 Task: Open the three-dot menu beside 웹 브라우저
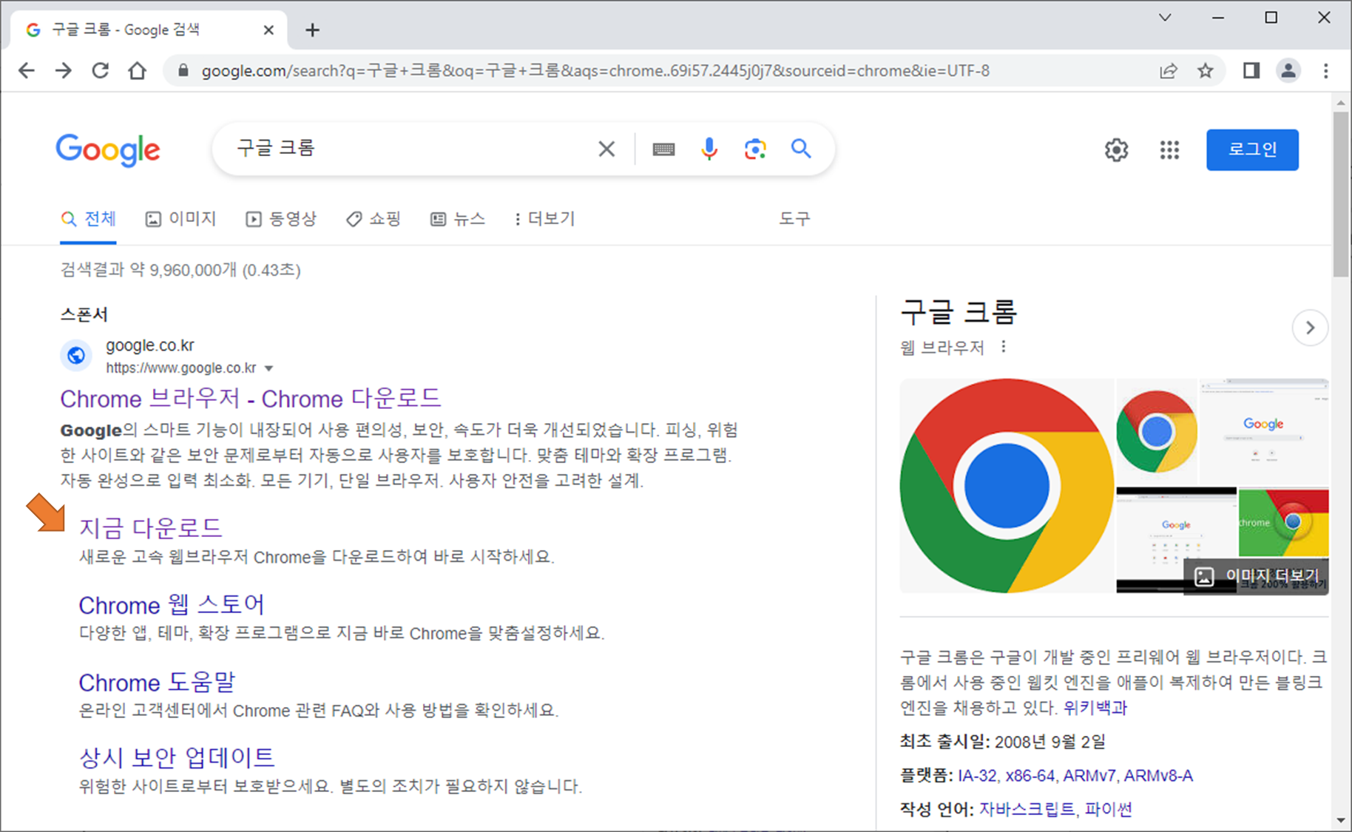[1004, 347]
